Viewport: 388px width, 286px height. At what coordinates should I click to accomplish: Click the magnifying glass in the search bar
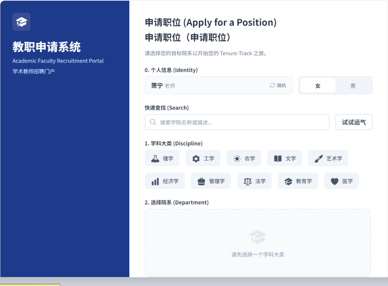click(x=152, y=122)
